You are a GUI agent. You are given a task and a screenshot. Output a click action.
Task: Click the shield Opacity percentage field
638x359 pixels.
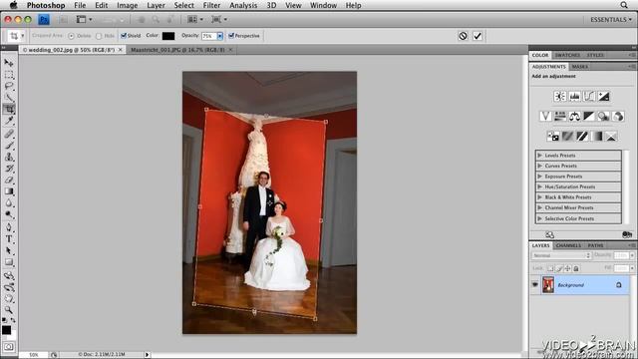point(208,36)
